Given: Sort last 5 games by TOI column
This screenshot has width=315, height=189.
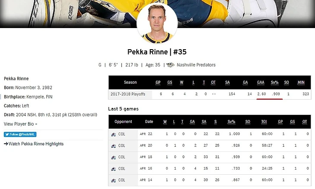Looking at the screenshot, I should [x=264, y=122].
